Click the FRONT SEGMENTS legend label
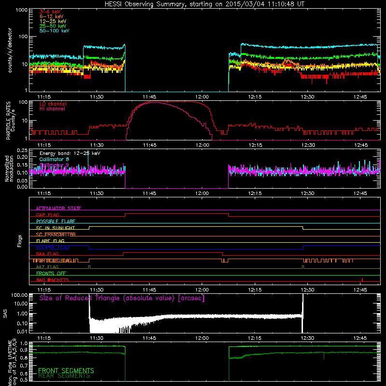The height and width of the screenshot is (386, 386). click(66, 371)
